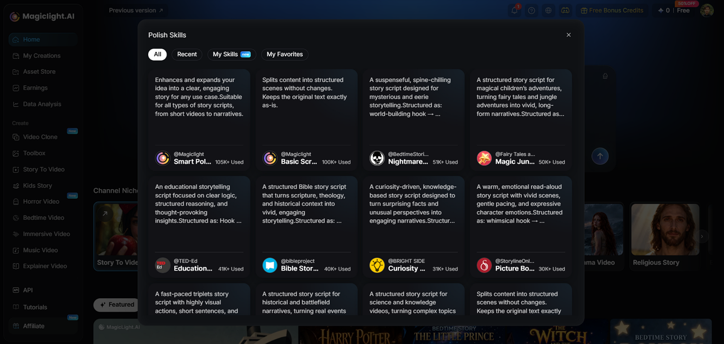Select the Smart Polish skill description
The image size is (724, 344).
pyautogui.click(x=199, y=97)
